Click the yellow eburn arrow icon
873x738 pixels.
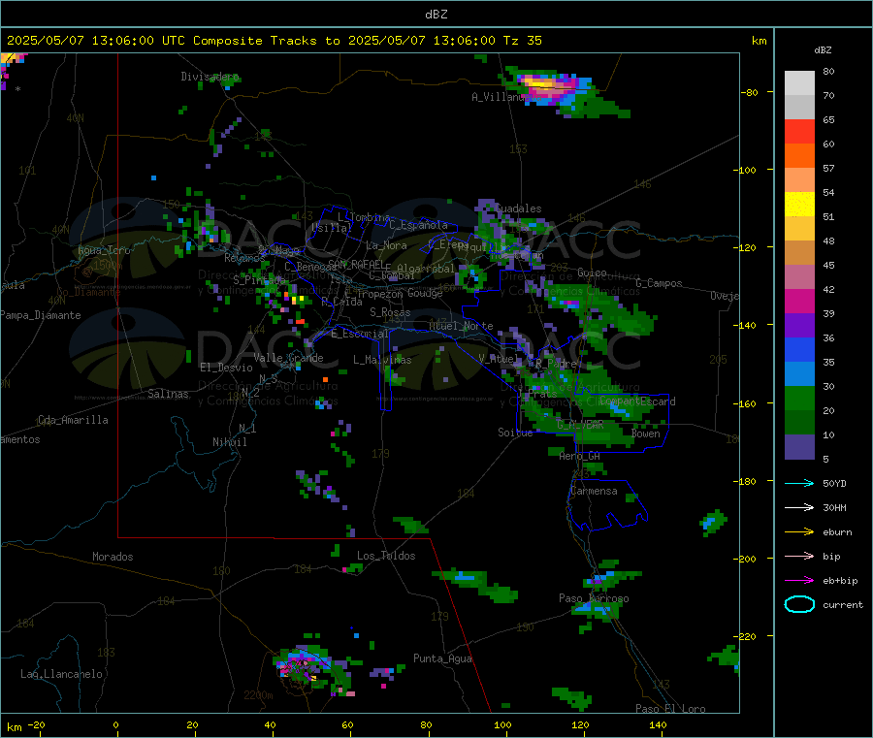click(x=799, y=531)
